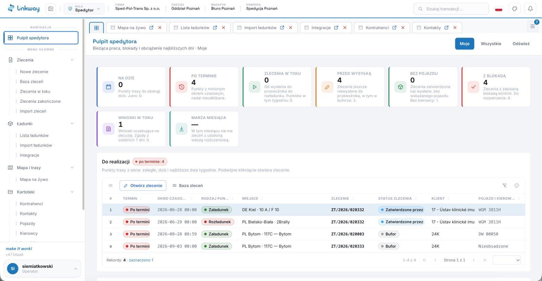Collapse the sidebar panel icon
This screenshot has height=281, width=542.
(51, 9)
